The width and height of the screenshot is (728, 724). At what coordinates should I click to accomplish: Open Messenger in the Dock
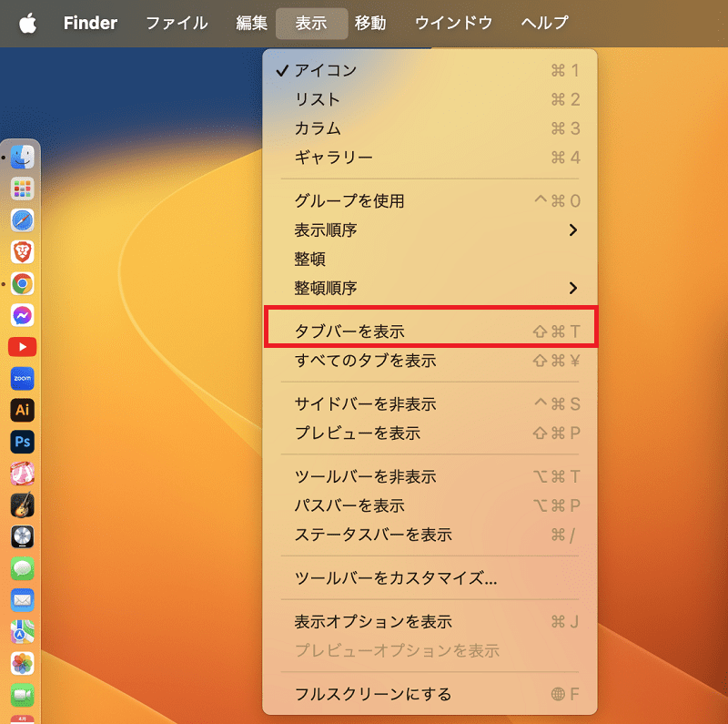pos(22,315)
